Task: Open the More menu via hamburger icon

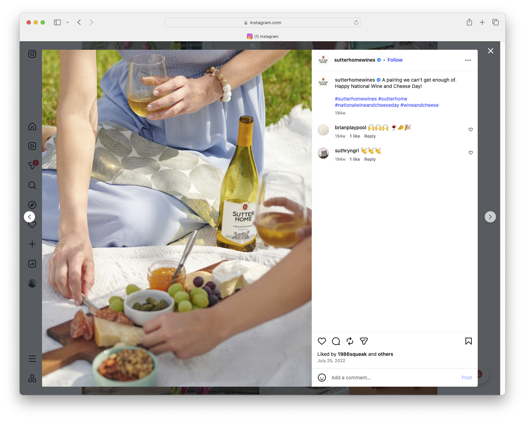Action: (x=32, y=358)
